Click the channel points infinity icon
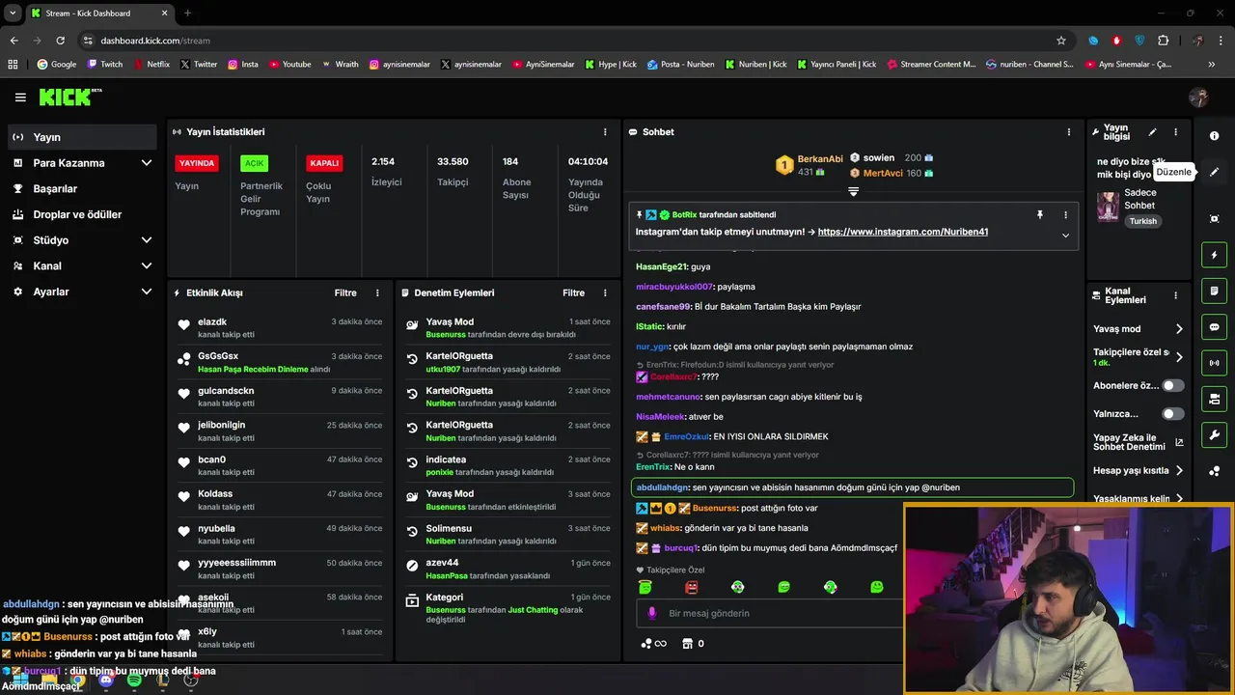This screenshot has width=1235, height=695. click(x=653, y=644)
